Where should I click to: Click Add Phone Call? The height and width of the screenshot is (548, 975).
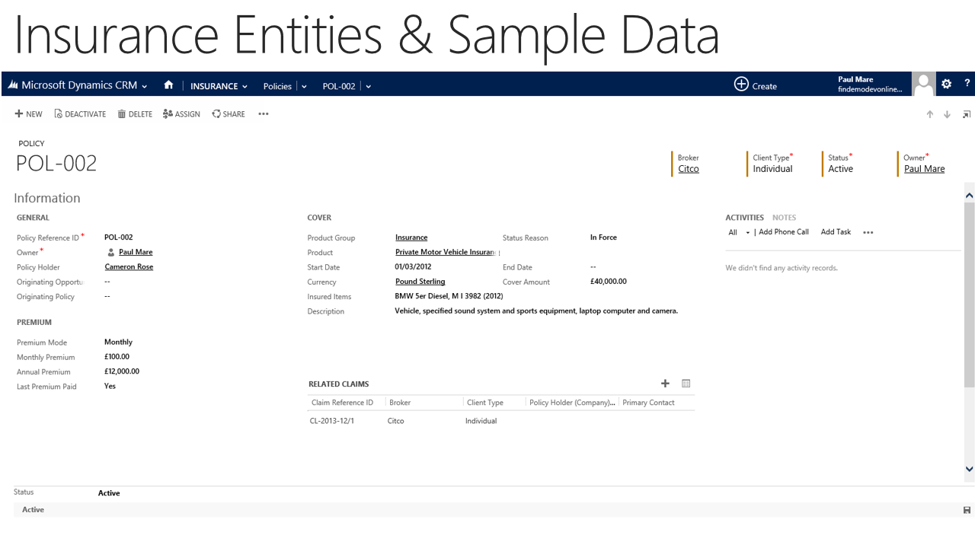point(784,232)
